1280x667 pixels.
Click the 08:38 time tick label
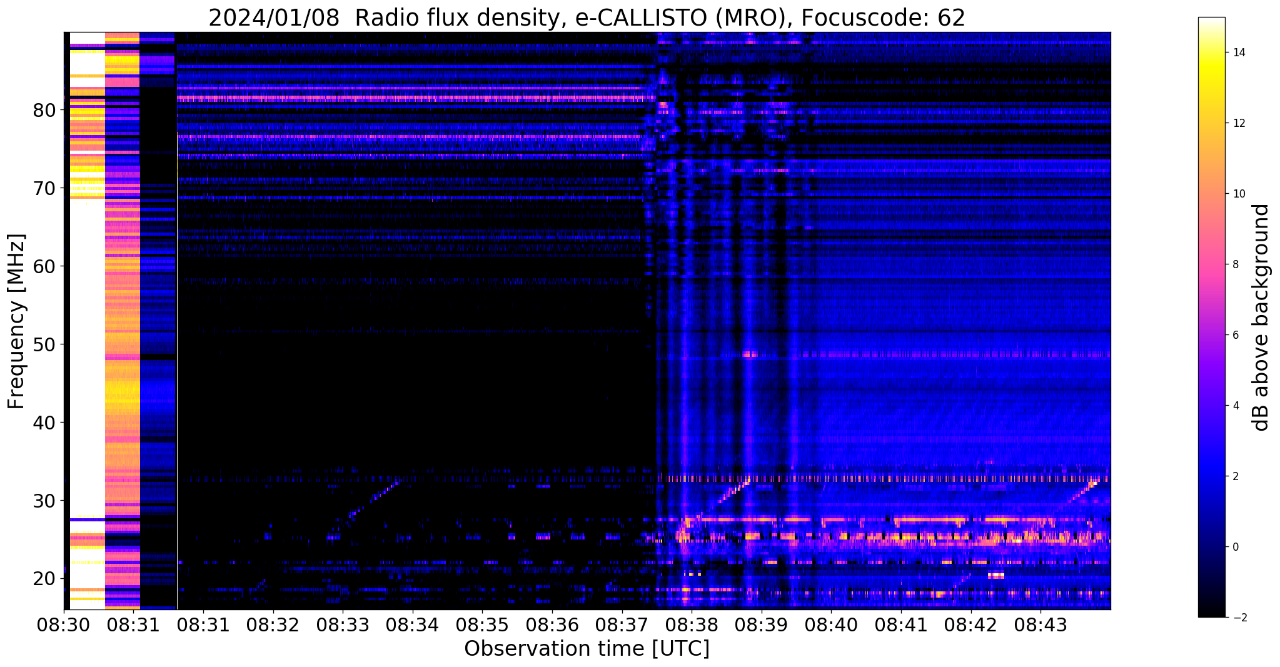click(692, 624)
